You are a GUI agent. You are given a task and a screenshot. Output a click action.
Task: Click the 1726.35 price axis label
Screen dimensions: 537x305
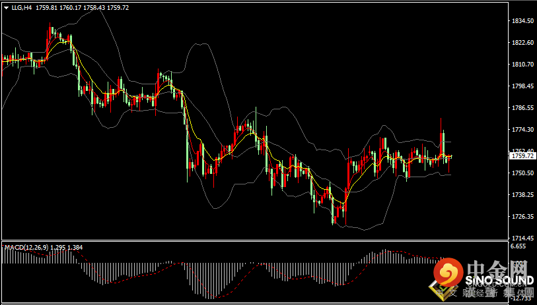pos(522,216)
